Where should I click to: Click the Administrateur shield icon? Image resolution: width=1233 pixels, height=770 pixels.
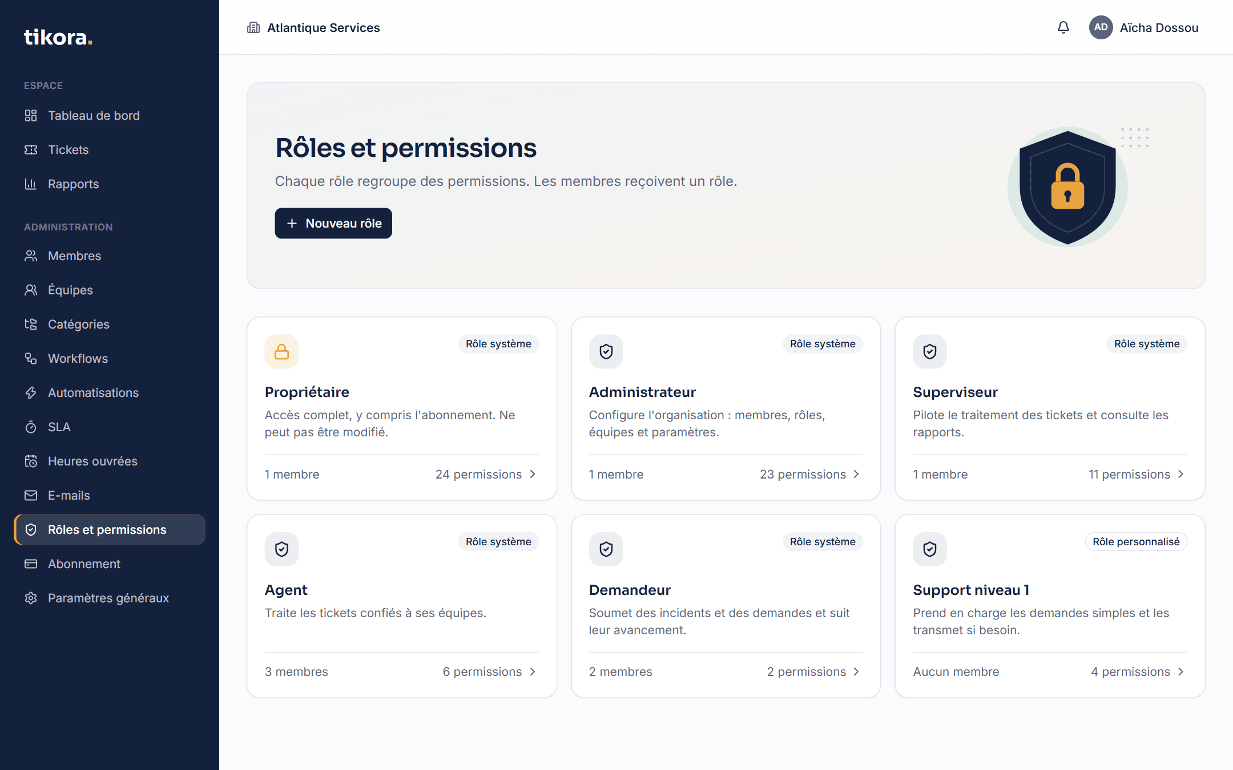click(606, 352)
